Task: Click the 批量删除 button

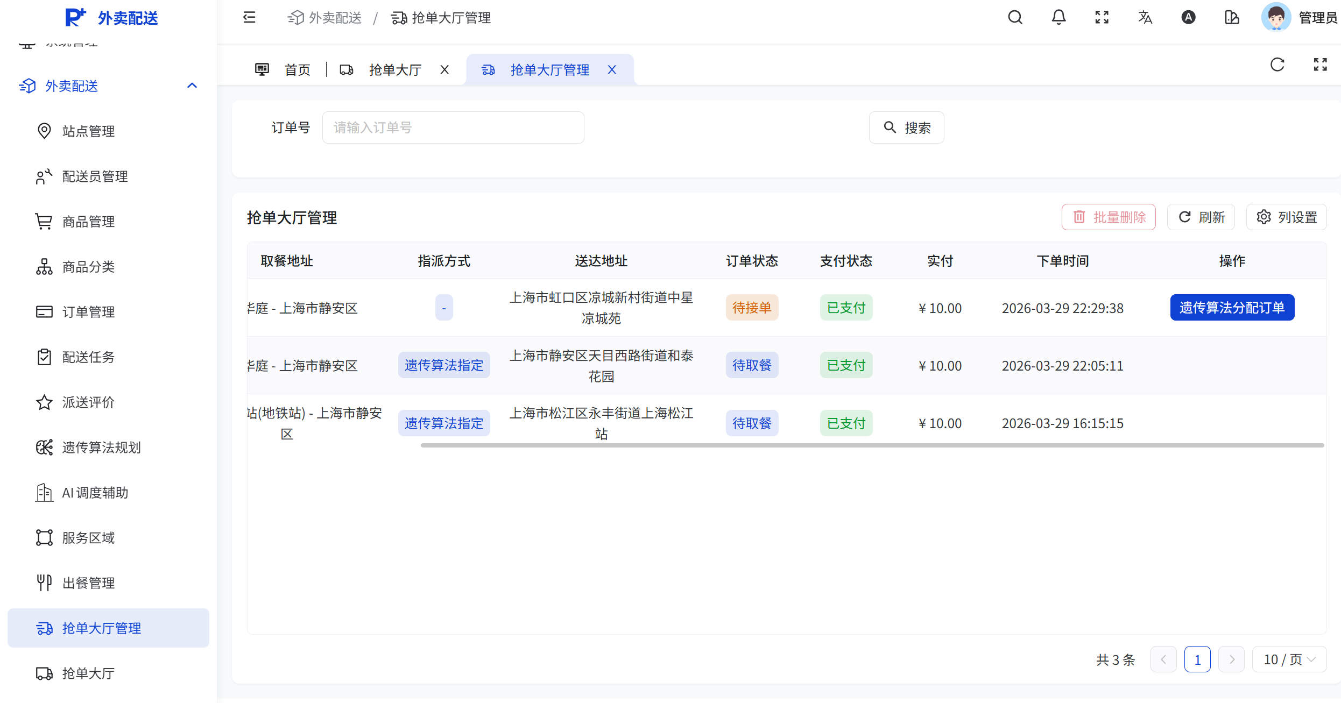Action: point(1109,217)
